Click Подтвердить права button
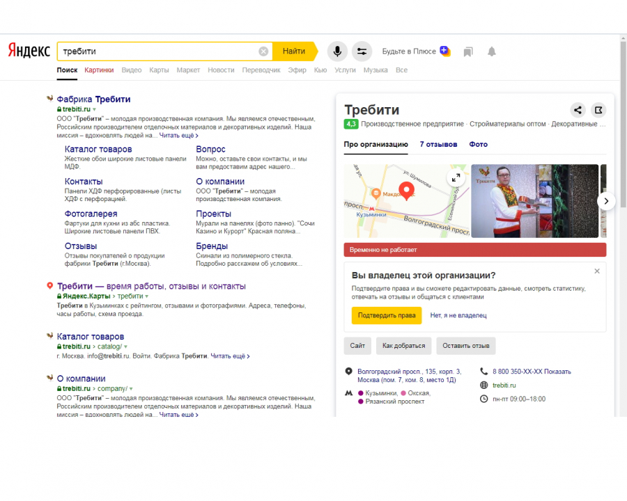 point(387,315)
